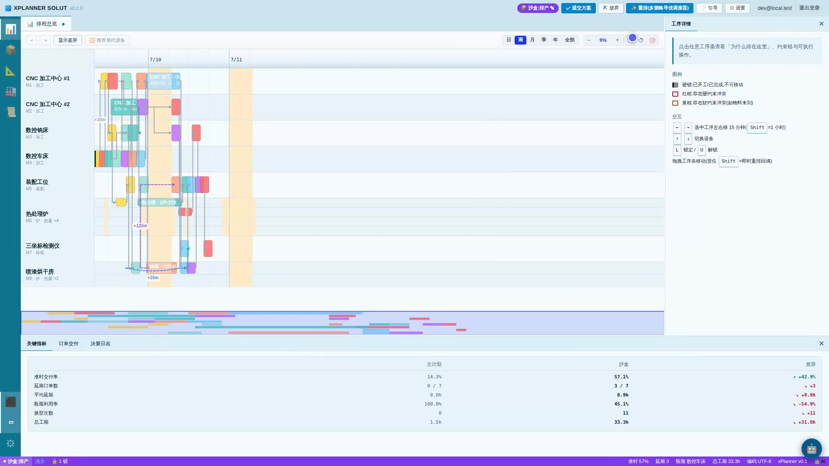This screenshot has width=829, height=466.
Task: Switch to the 决策日志 tab
Action: [x=101, y=343]
